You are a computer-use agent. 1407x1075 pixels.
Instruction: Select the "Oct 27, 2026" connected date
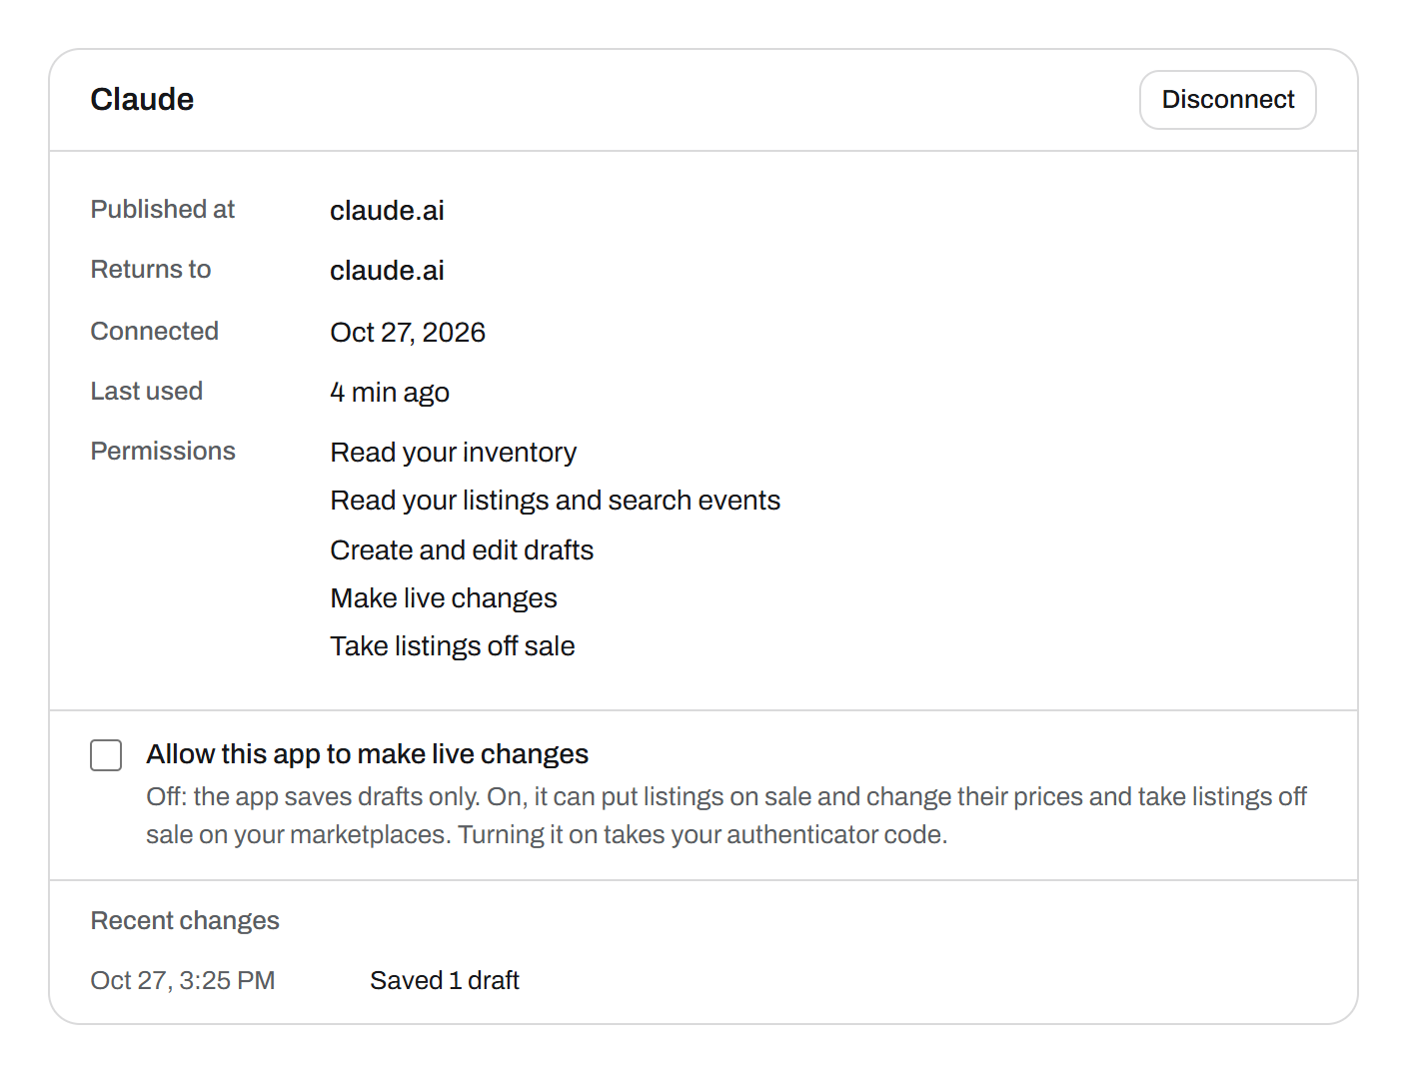pyautogui.click(x=408, y=333)
